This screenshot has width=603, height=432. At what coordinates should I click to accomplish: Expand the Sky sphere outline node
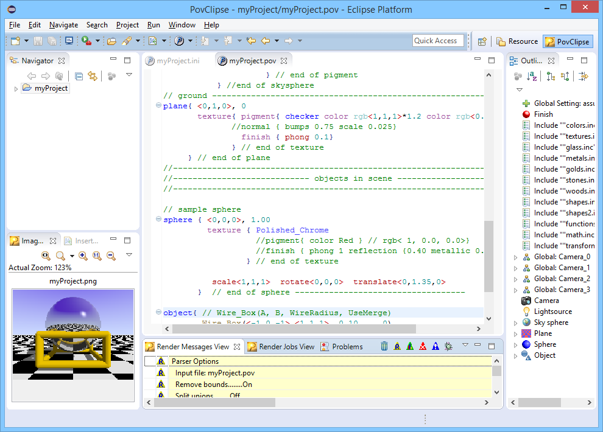516,323
